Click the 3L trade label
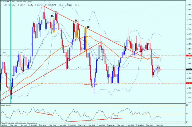This screenshot has height=127, width=192. coord(76,21)
